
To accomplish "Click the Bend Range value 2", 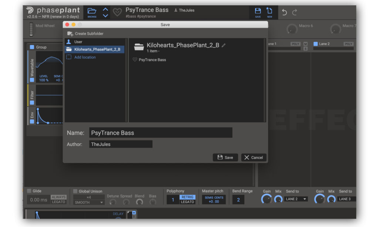I will [x=238, y=200].
